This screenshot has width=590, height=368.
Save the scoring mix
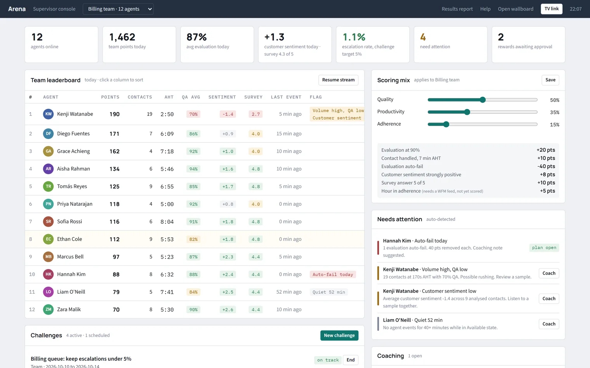[x=550, y=80]
